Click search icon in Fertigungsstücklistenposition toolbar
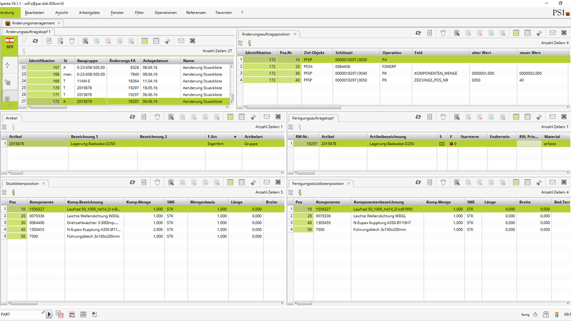The image size is (571, 321). tap(457, 182)
